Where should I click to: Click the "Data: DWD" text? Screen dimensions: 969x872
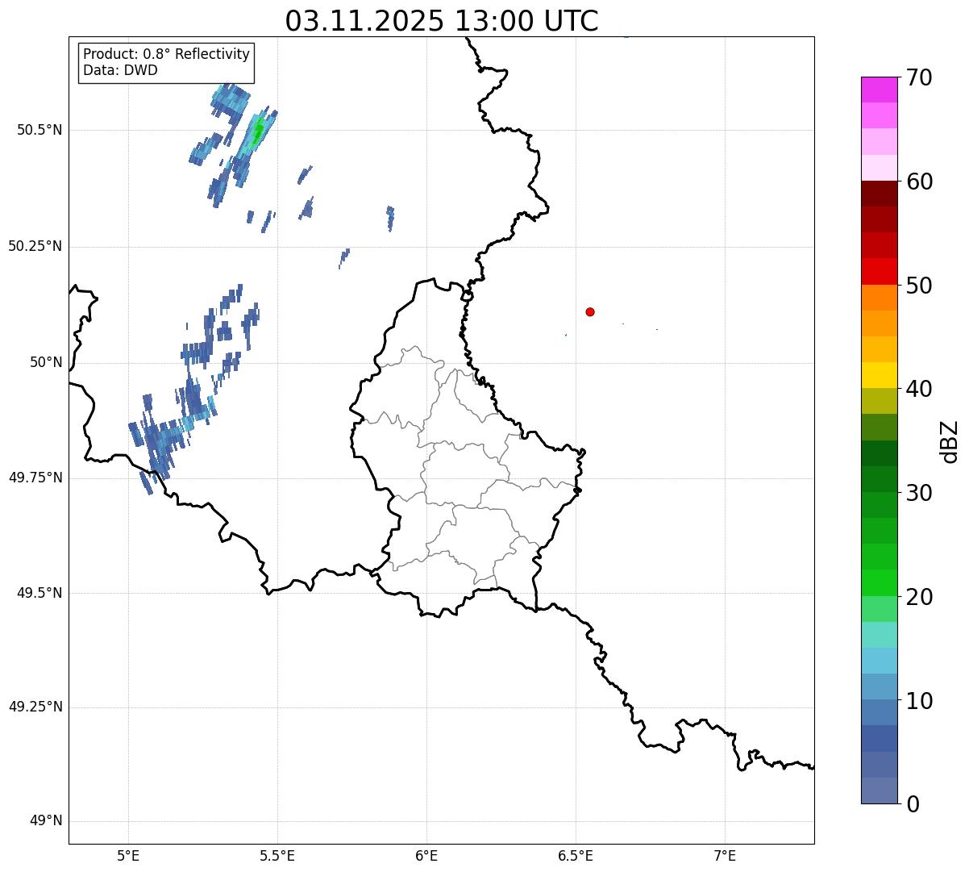pos(120,70)
